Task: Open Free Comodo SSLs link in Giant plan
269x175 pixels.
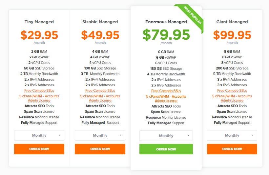Action: 232,90
